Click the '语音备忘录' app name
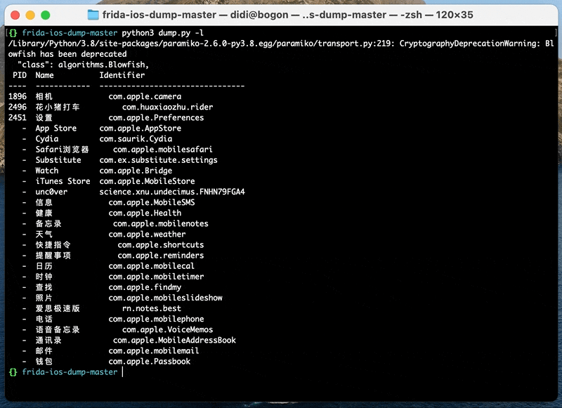The width and height of the screenshot is (562, 408). pos(58,329)
